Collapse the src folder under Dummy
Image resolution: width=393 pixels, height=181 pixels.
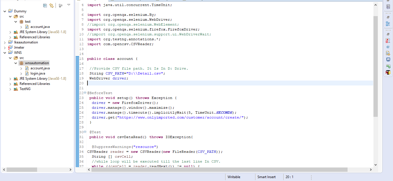tap(10, 16)
